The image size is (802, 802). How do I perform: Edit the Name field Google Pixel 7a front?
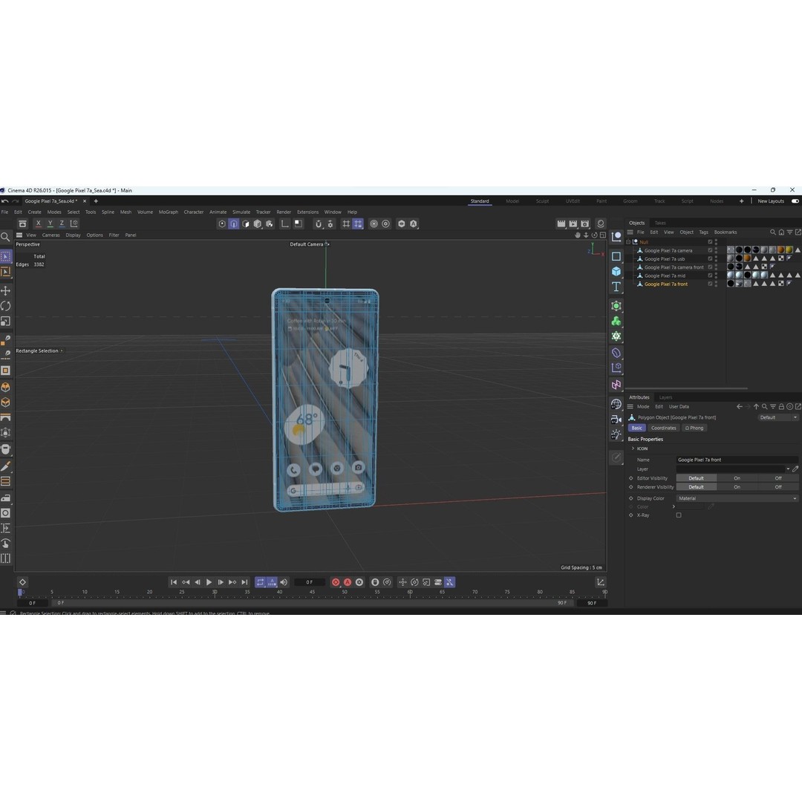click(737, 460)
